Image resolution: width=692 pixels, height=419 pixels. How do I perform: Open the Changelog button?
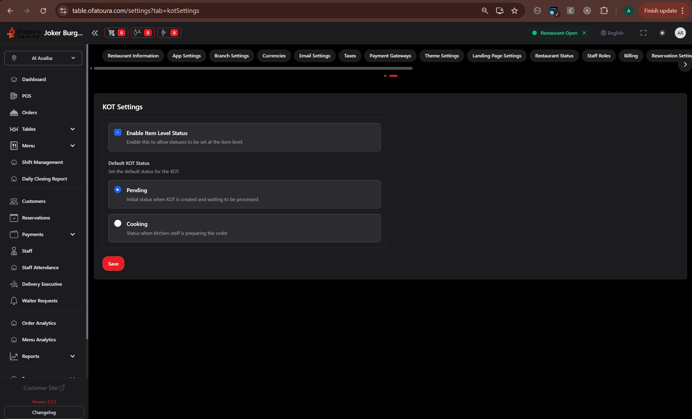tap(44, 412)
